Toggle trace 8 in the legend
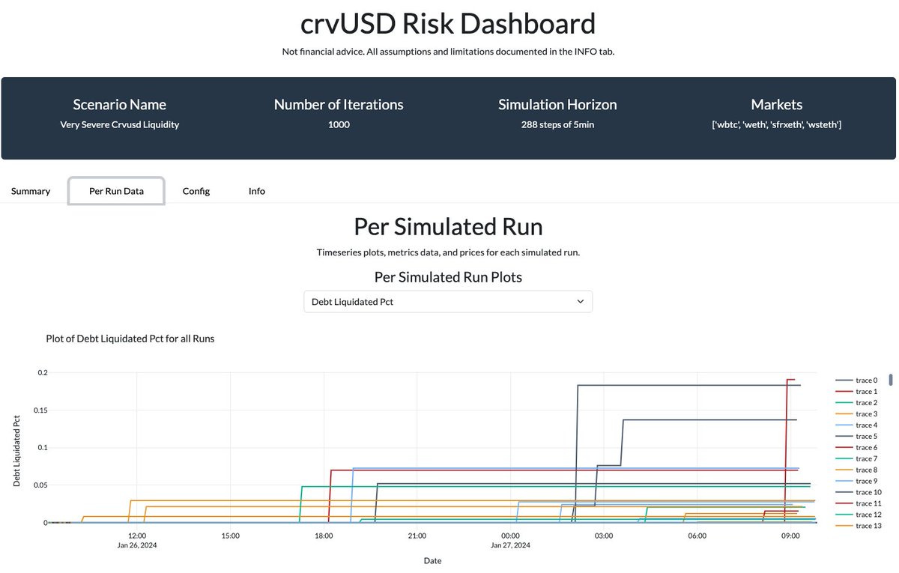899x573 pixels. point(856,470)
